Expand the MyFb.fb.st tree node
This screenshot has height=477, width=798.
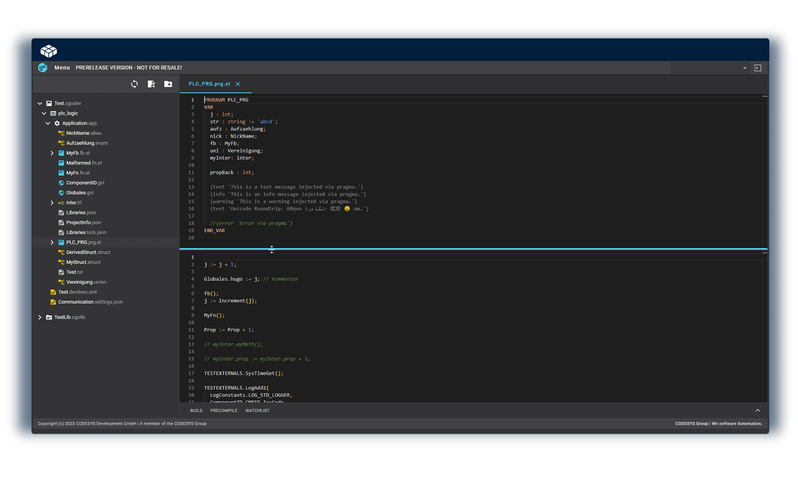point(52,153)
